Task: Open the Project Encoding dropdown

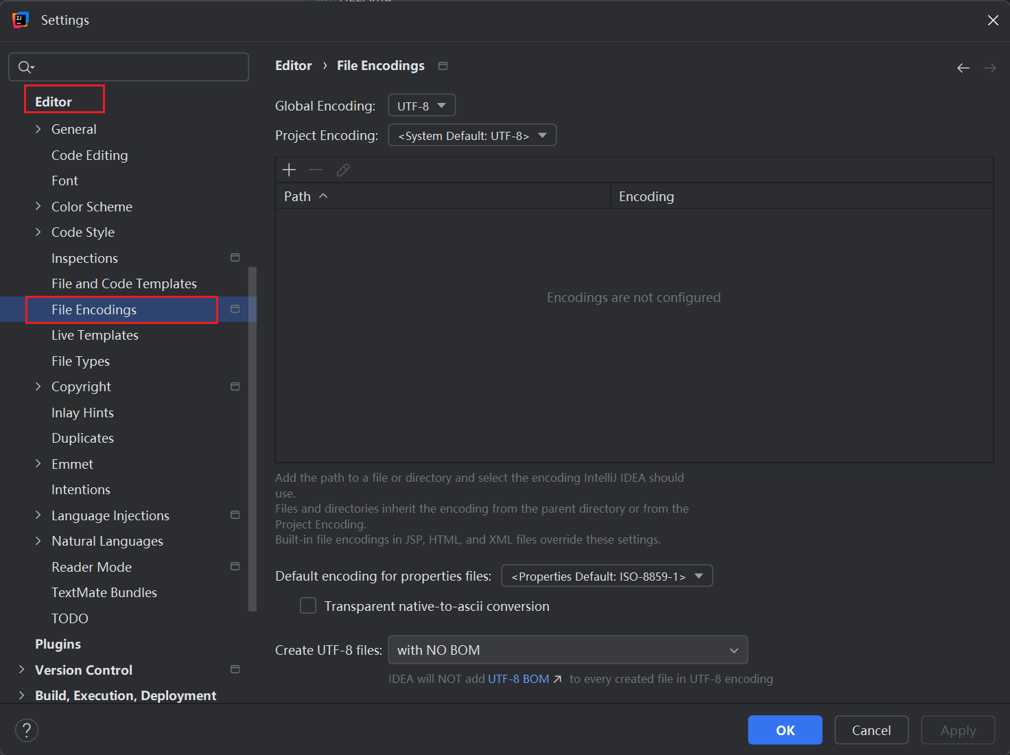Action: pos(471,136)
